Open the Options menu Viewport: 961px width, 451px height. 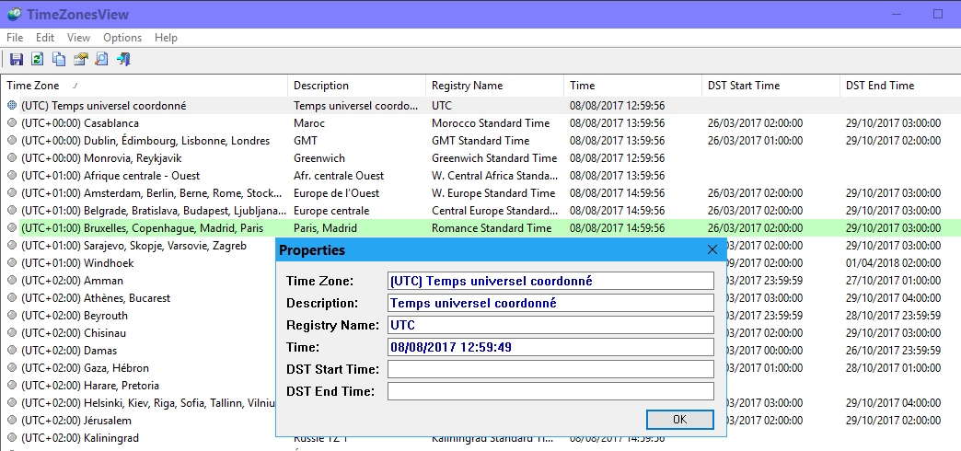(x=122, y=38)
